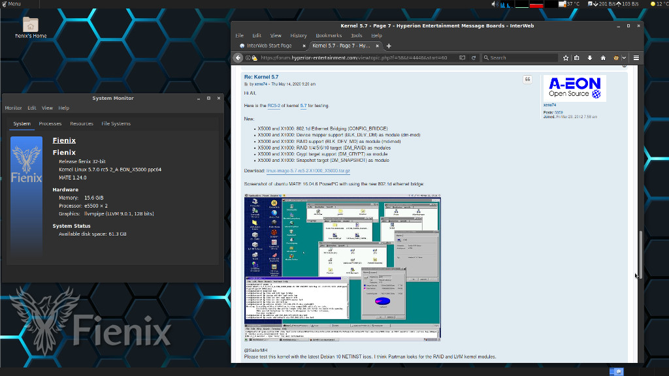Open the browser Tools menu
The height and width of the screenshot is (376, 669).
[356, 35]
